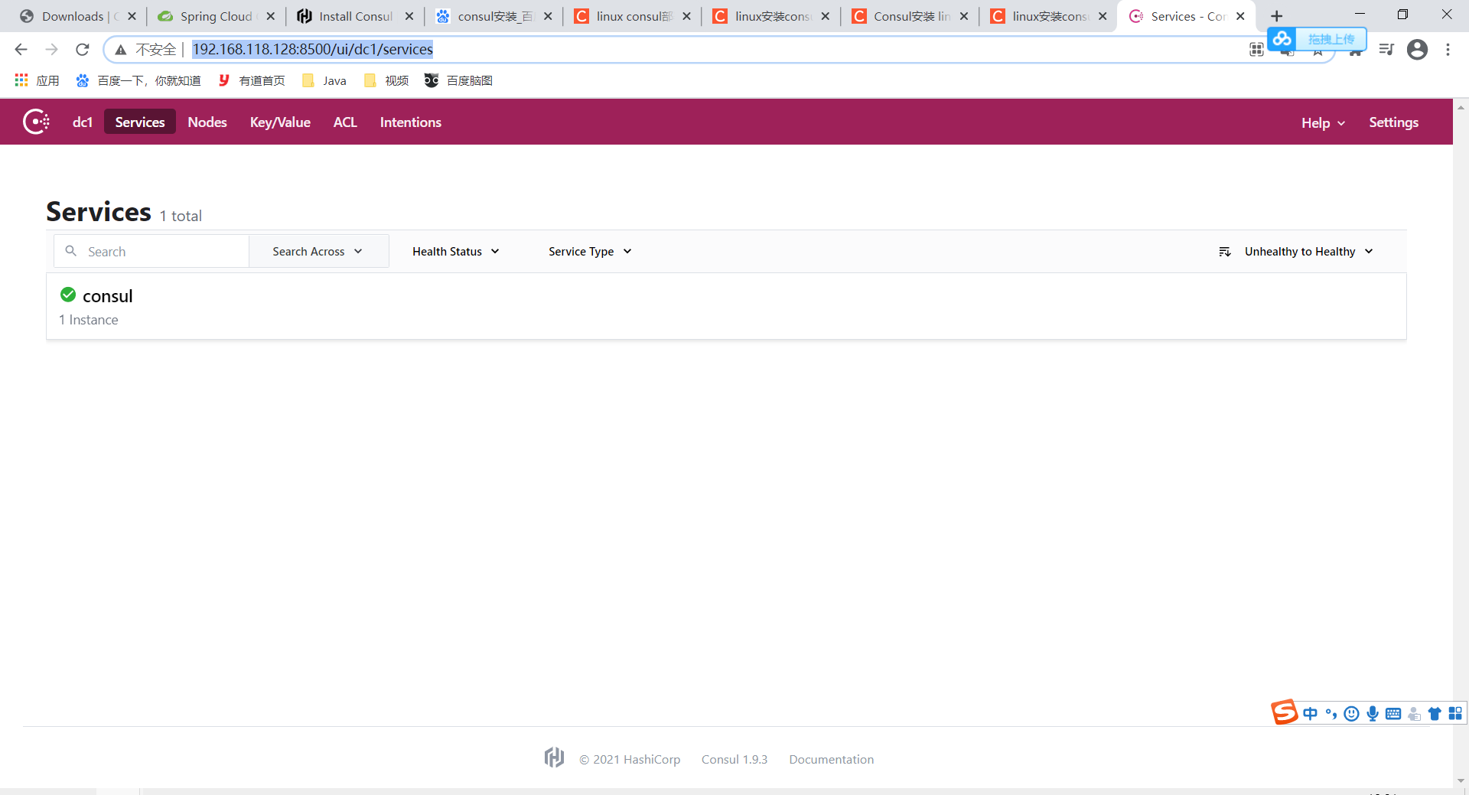Expand the Health Status filter

click(456, 251)
